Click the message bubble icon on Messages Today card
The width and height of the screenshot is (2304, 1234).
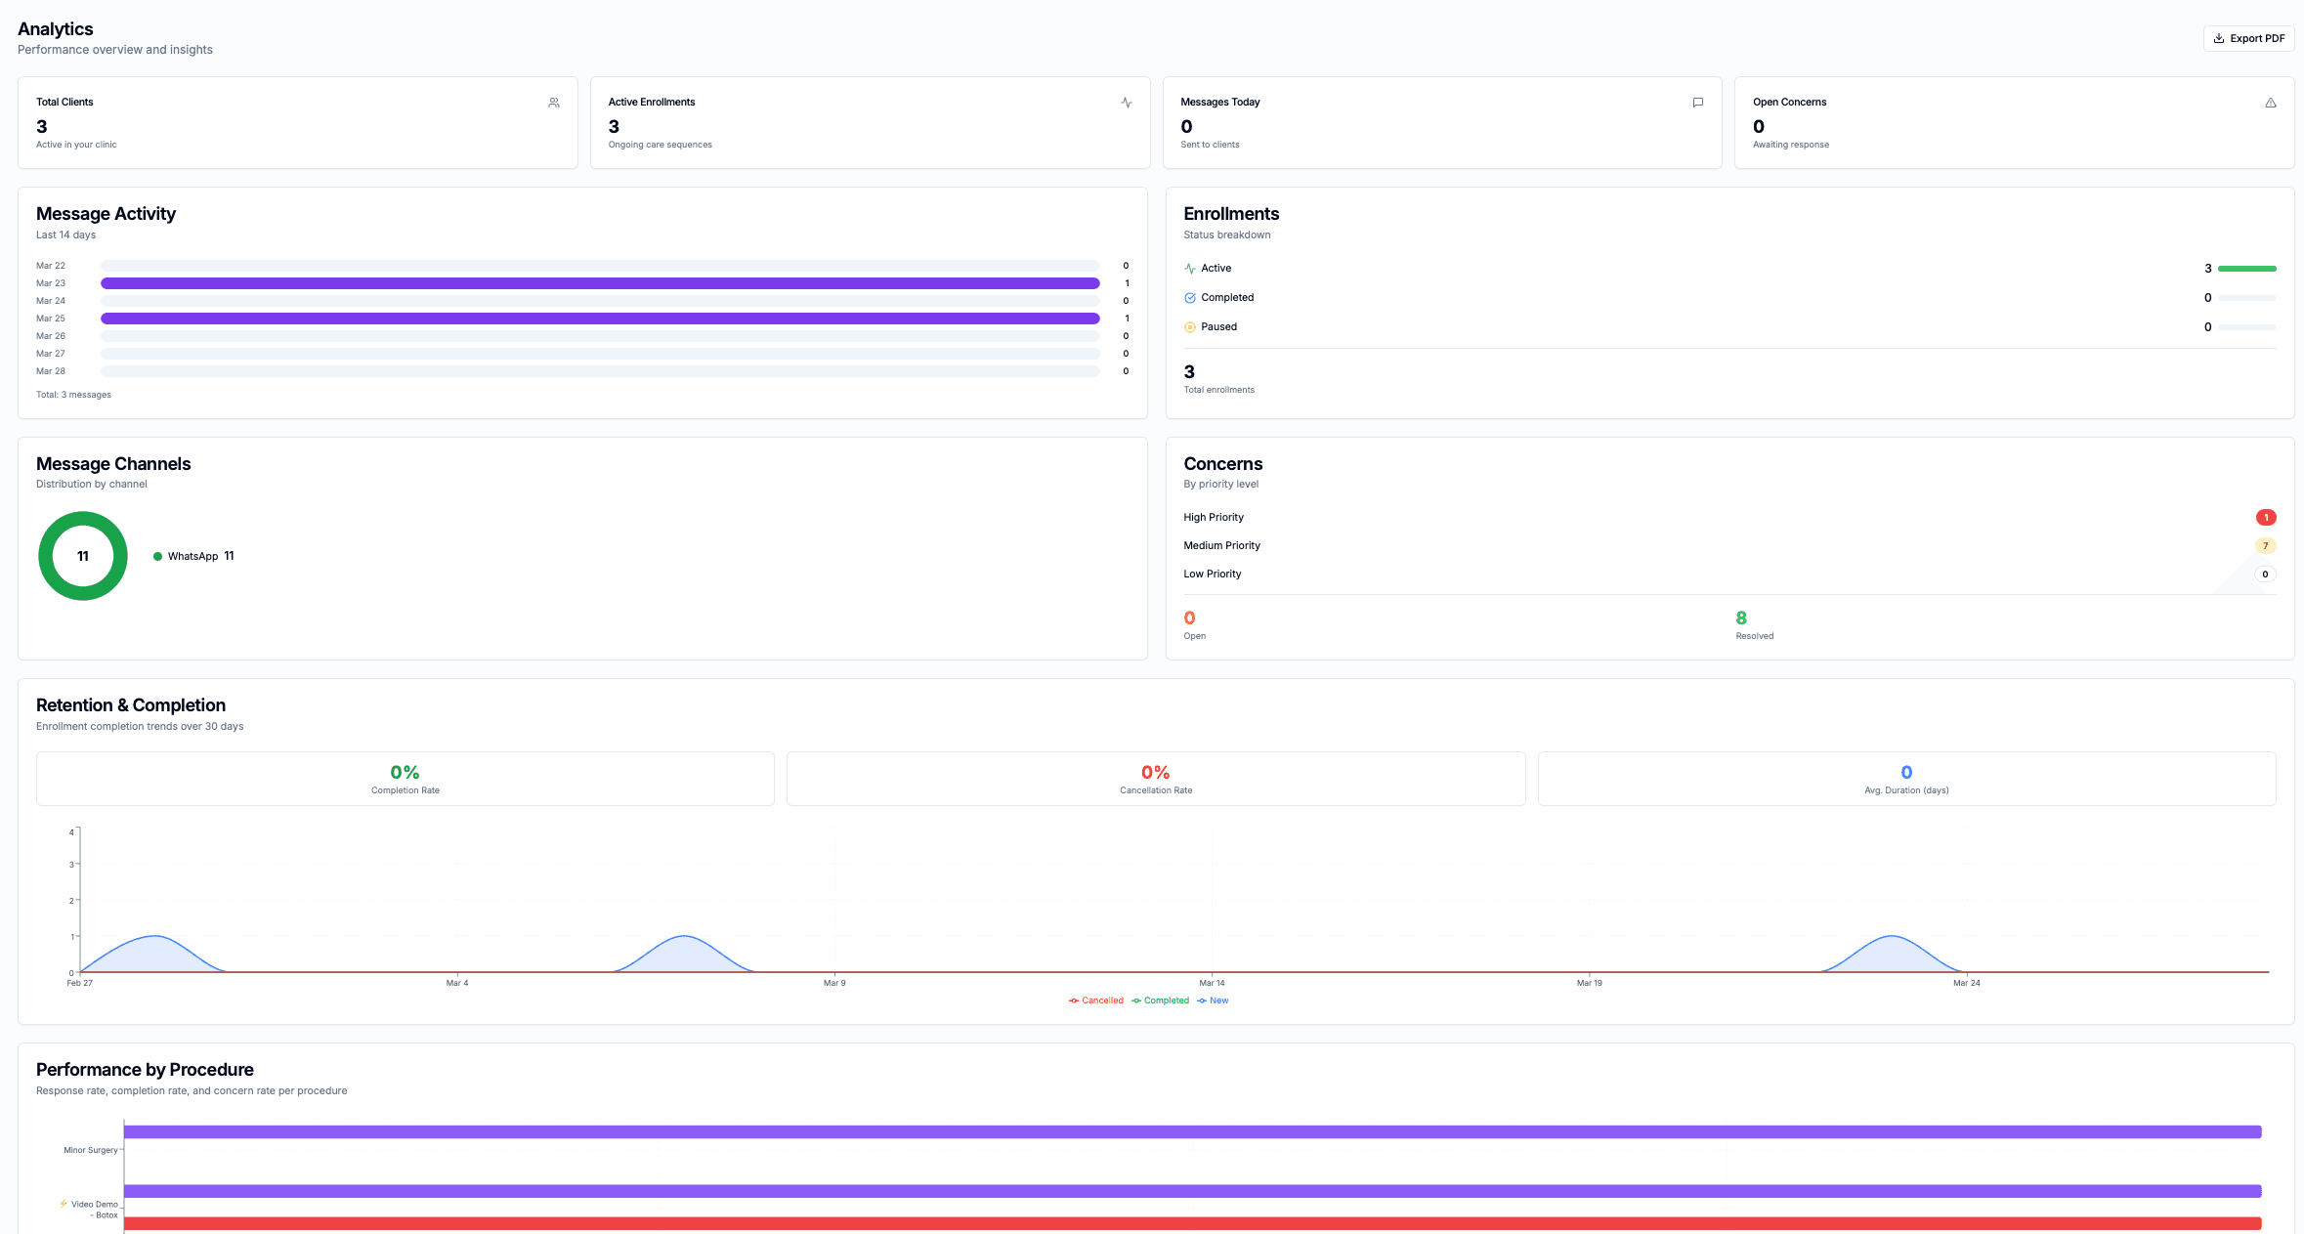(x=1697, y=103)
